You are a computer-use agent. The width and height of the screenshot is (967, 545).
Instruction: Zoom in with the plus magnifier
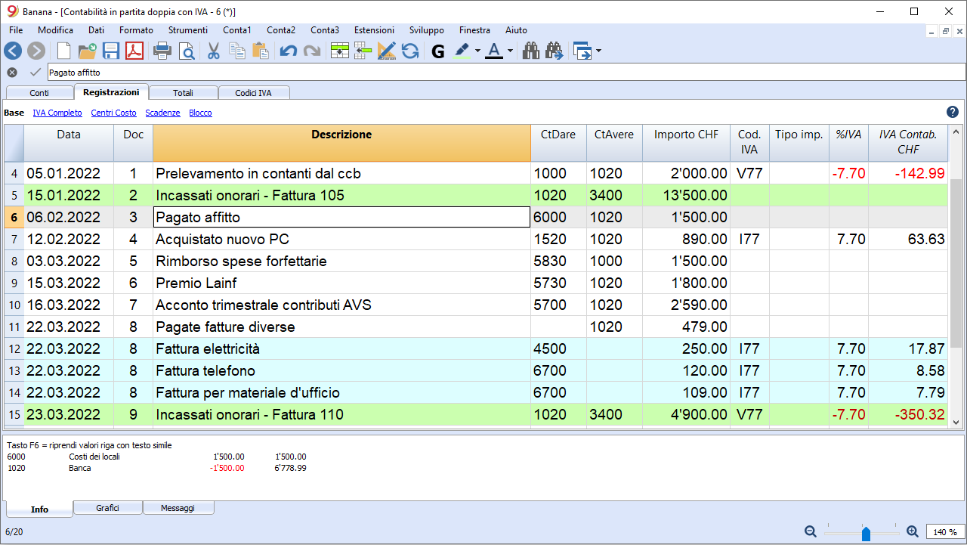tap(912, 531)
